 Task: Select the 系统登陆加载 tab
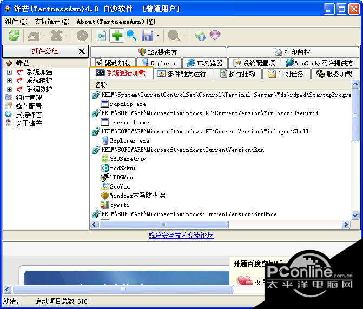click(121, 73)
